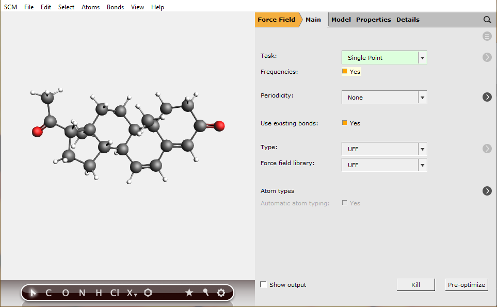Enable the Show output checkbox
Viewport: 497px width, 307px height.
pyautogui.click(x=263, y=284)
